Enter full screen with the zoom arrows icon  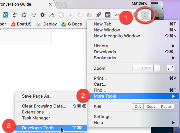click(x=170, y=68)
